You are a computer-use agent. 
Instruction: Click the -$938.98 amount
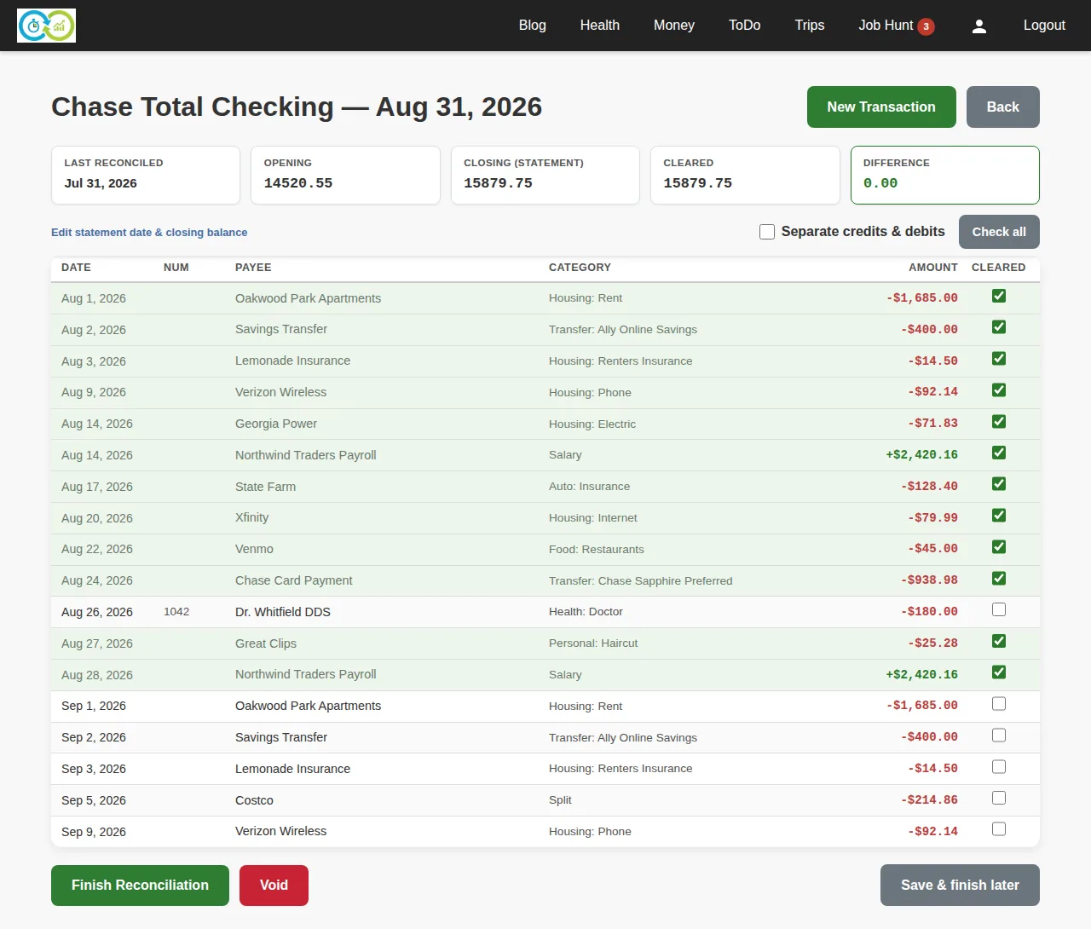[x=929, y=580]
